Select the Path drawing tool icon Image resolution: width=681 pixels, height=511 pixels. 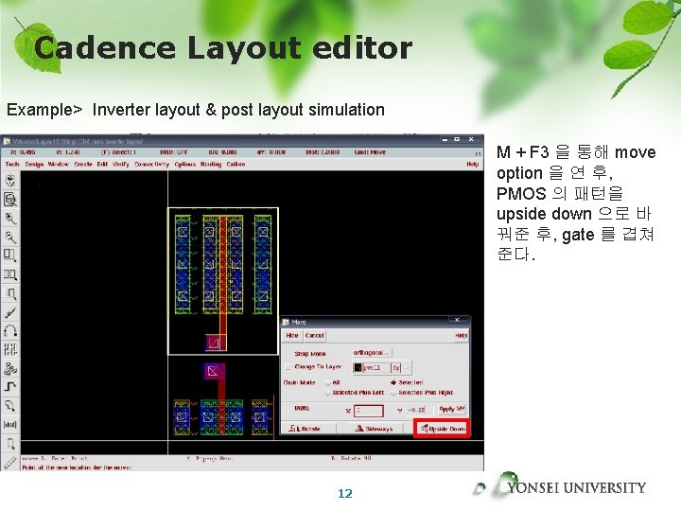(10, 387)
